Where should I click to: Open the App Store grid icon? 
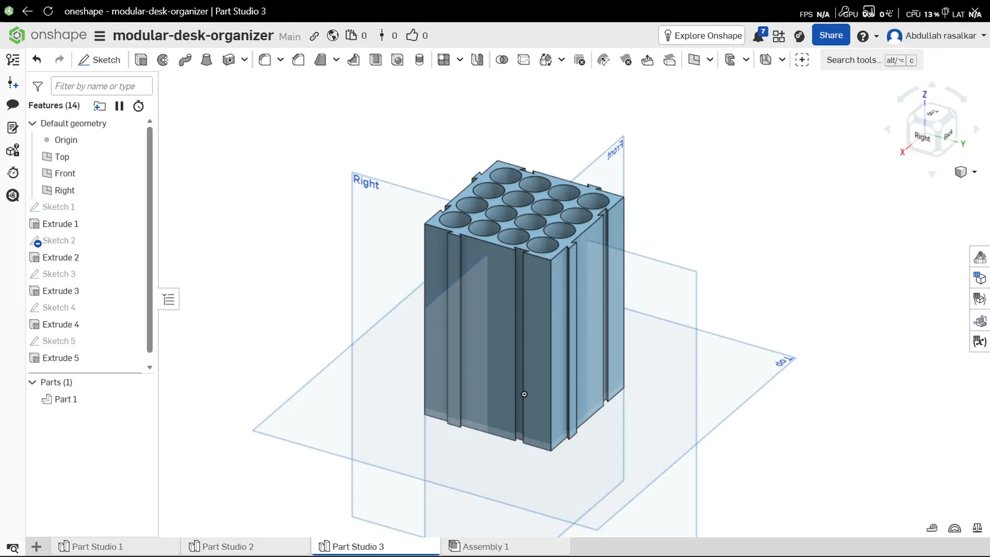point(779,36)
